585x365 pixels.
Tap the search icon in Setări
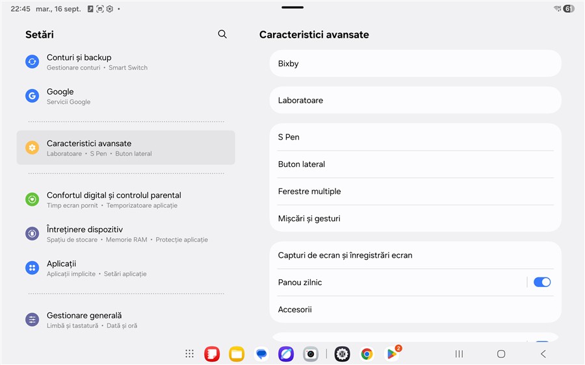(x=222, y=34)
